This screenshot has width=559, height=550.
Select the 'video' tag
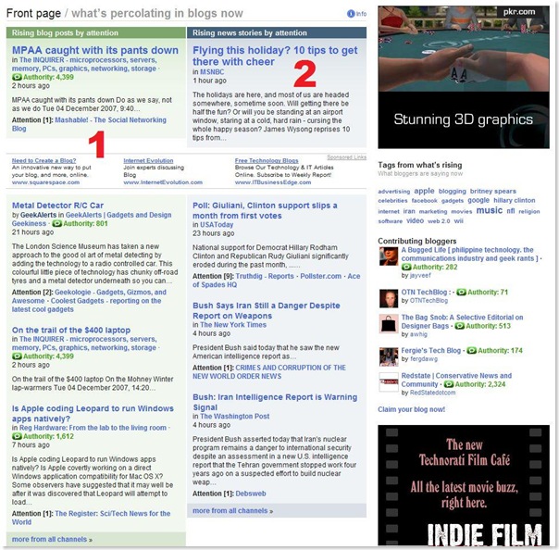(x=416, y=220)
